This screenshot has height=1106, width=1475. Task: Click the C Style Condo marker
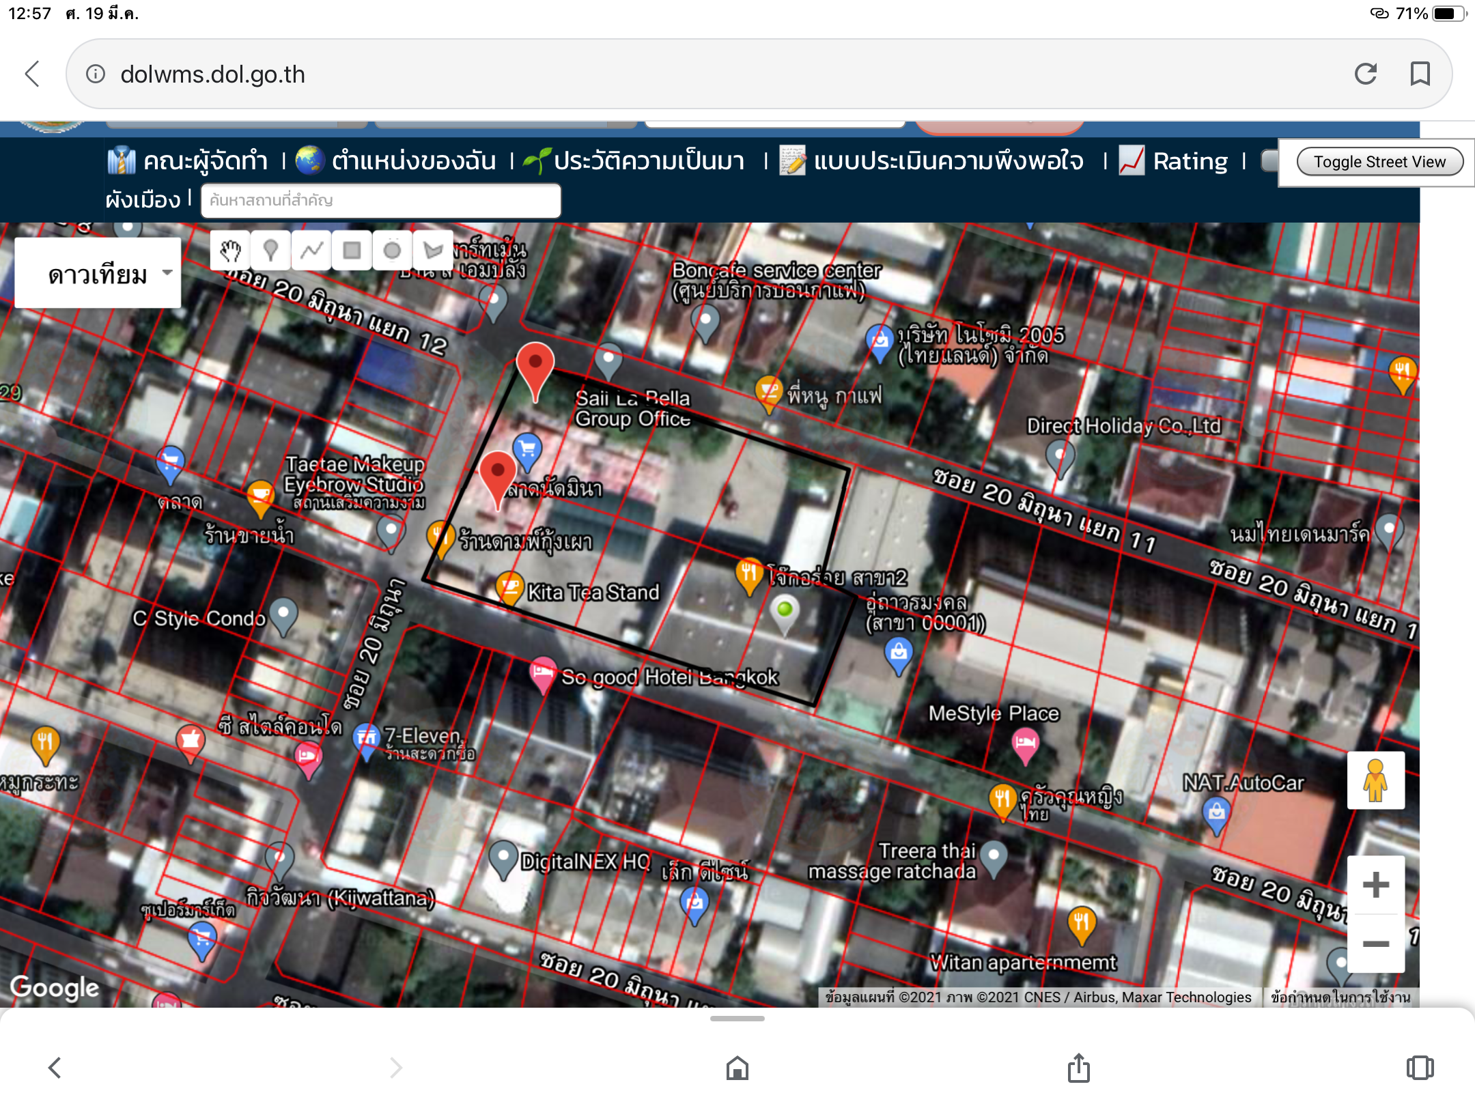click(283, 616)
